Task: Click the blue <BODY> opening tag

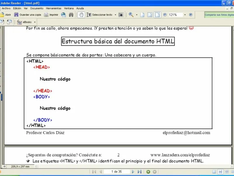Action: tap(42, 97)
